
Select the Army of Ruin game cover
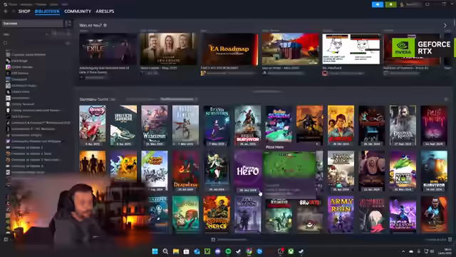pos(341,214)
